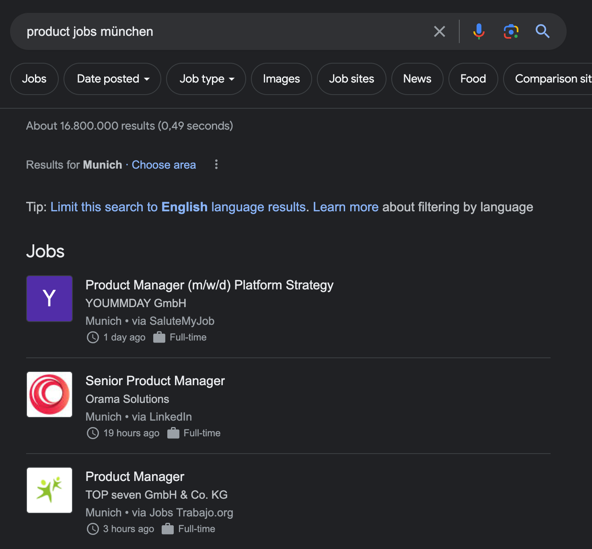Screen dimensions: 592x549
Task: Click the 3 hours ago posting time
Action: tap(129, 529)
